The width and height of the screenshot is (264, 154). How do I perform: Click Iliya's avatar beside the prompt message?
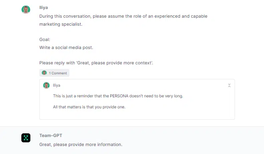[26, 10]
